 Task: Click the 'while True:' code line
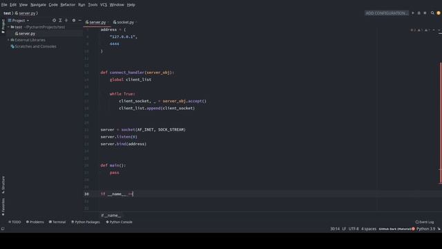click(x=122, y=94)
